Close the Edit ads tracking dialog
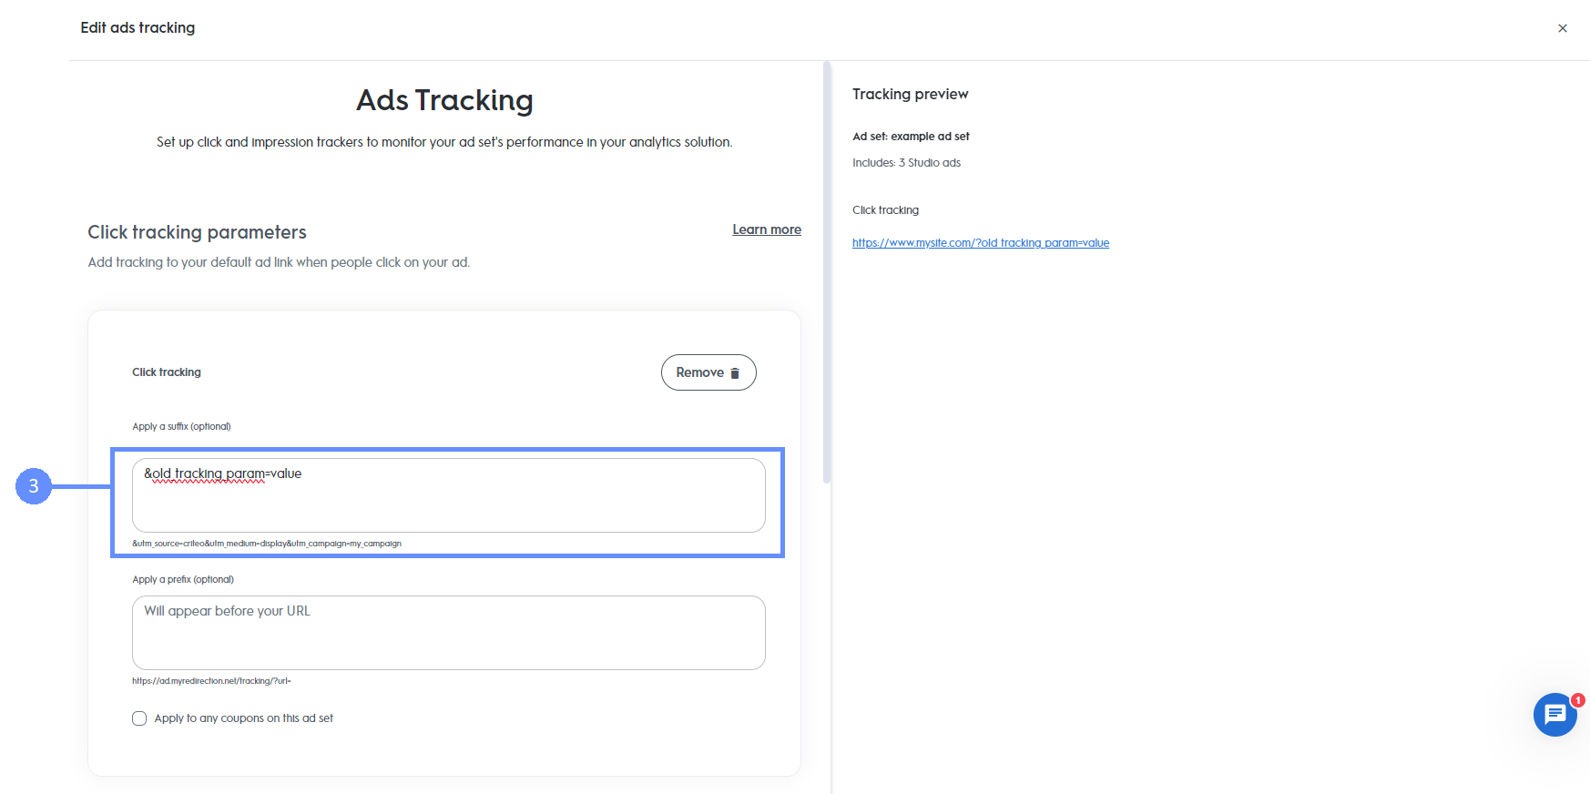Screen dimensions: 1590x794 [1563, 28]
